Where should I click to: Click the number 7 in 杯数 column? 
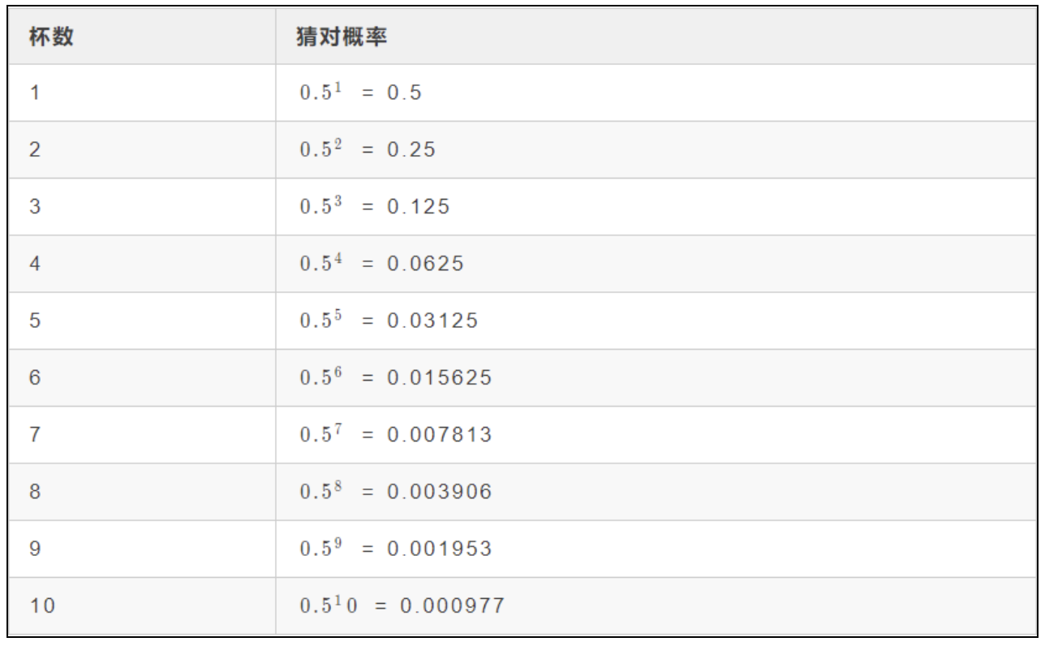[x=35, y=434]
